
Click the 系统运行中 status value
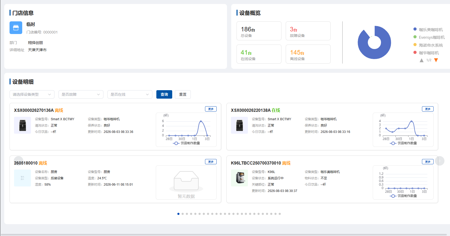coord(276,178)
